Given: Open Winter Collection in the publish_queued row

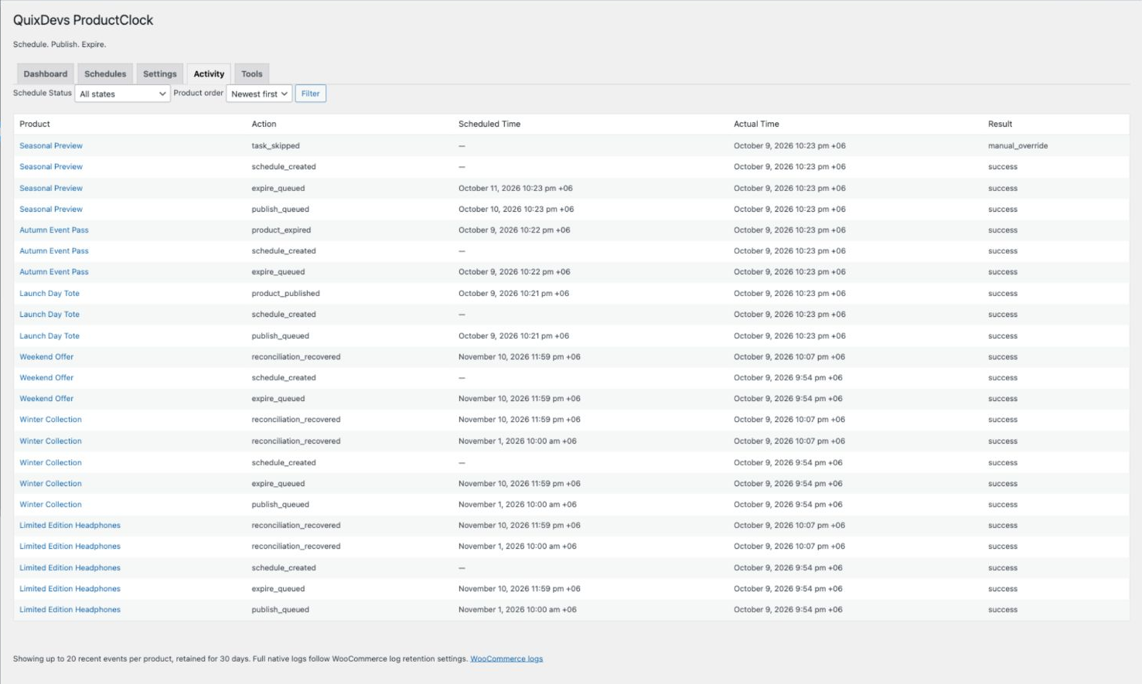Looking at the screenshot, I should click(x=50, y=504).
